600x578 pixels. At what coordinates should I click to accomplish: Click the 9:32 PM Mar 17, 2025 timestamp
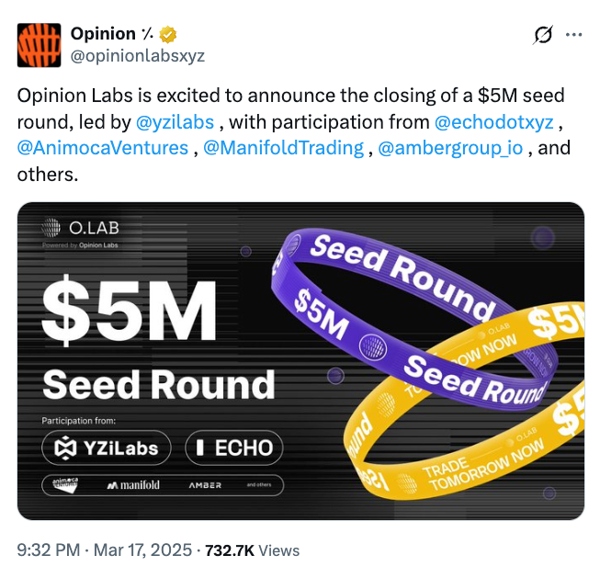pos(106,550)
